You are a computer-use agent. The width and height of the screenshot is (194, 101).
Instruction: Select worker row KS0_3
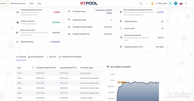click(x=59, y=83)
